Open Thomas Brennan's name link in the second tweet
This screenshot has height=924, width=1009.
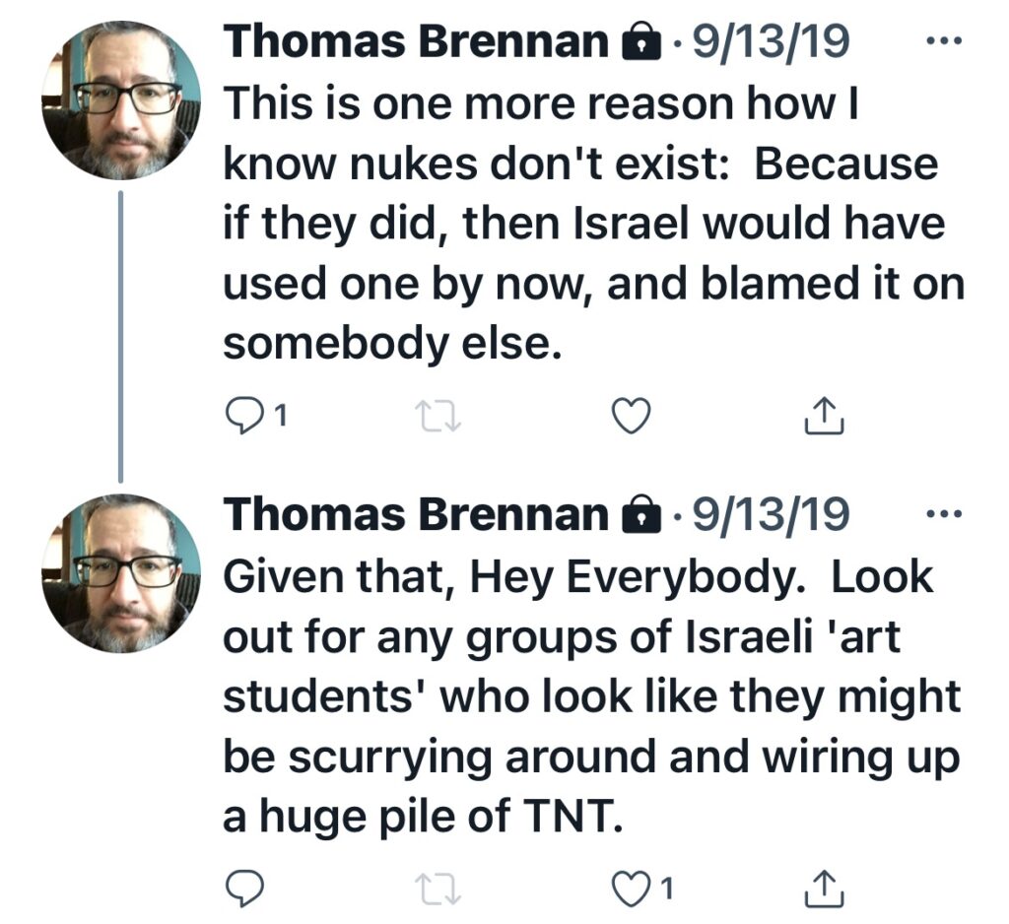[416, 514]
